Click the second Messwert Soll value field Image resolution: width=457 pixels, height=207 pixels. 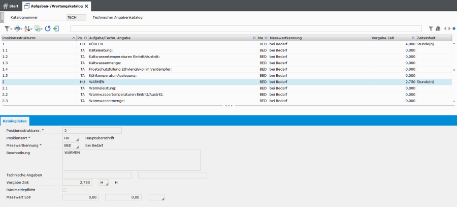(x=123, y=197)
